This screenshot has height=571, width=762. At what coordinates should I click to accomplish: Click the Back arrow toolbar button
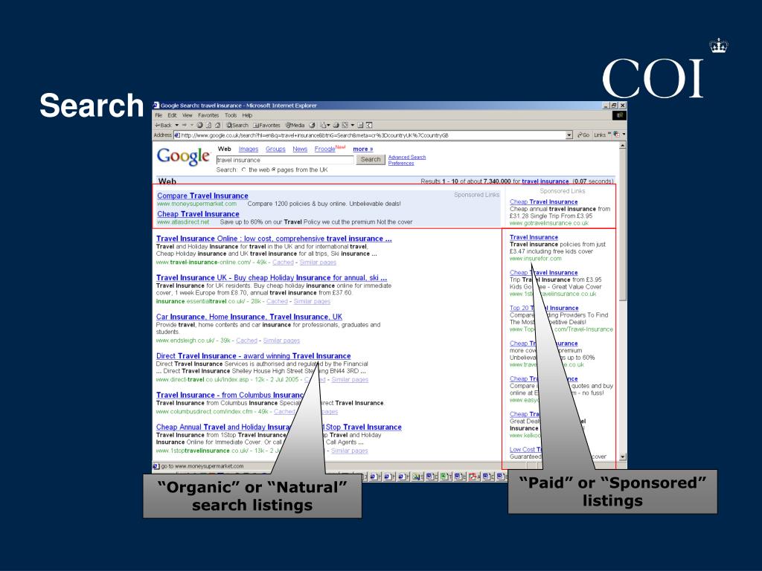tap(163, 125)
